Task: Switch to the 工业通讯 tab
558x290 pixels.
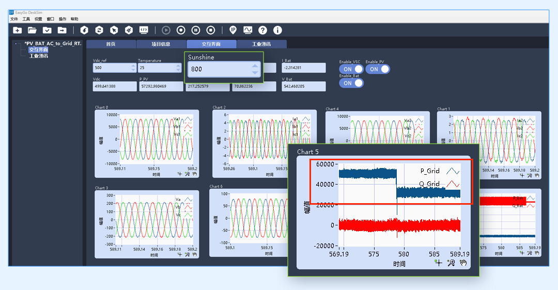Action: pos(261,44)
